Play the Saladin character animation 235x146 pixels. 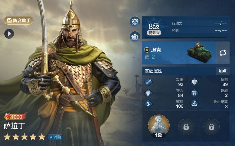point(9,34)
